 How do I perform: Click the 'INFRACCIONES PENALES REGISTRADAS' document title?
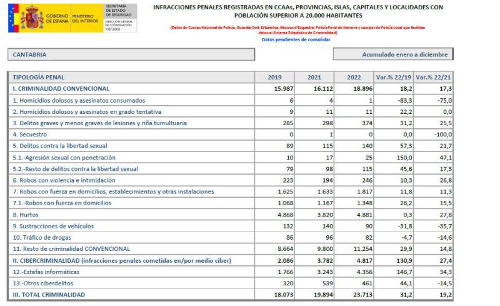298,11
